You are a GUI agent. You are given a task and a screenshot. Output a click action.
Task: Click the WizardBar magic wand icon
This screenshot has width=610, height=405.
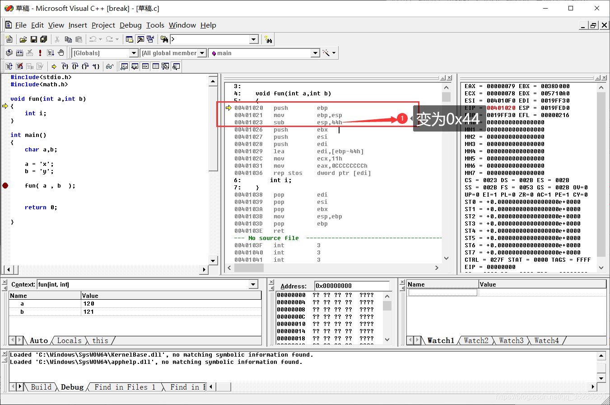coord(326,53)
